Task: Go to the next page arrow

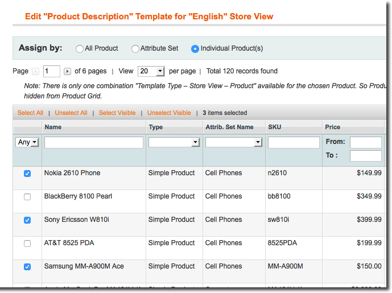Action: pos(67,72)
